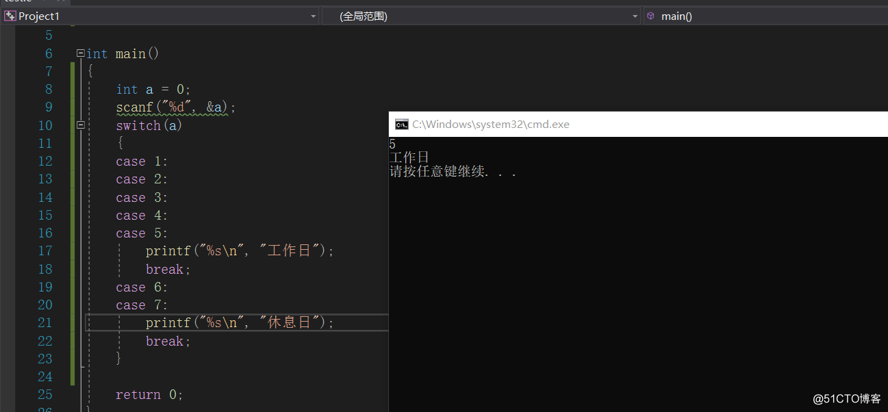Click line number 9 in the gutter
888x412 pixels.
pyautogui.click(x=49, y=107)
